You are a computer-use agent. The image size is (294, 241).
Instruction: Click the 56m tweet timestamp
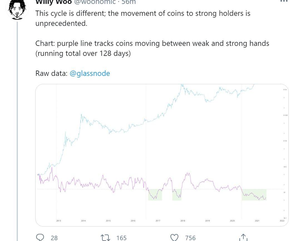pos(129,2)
